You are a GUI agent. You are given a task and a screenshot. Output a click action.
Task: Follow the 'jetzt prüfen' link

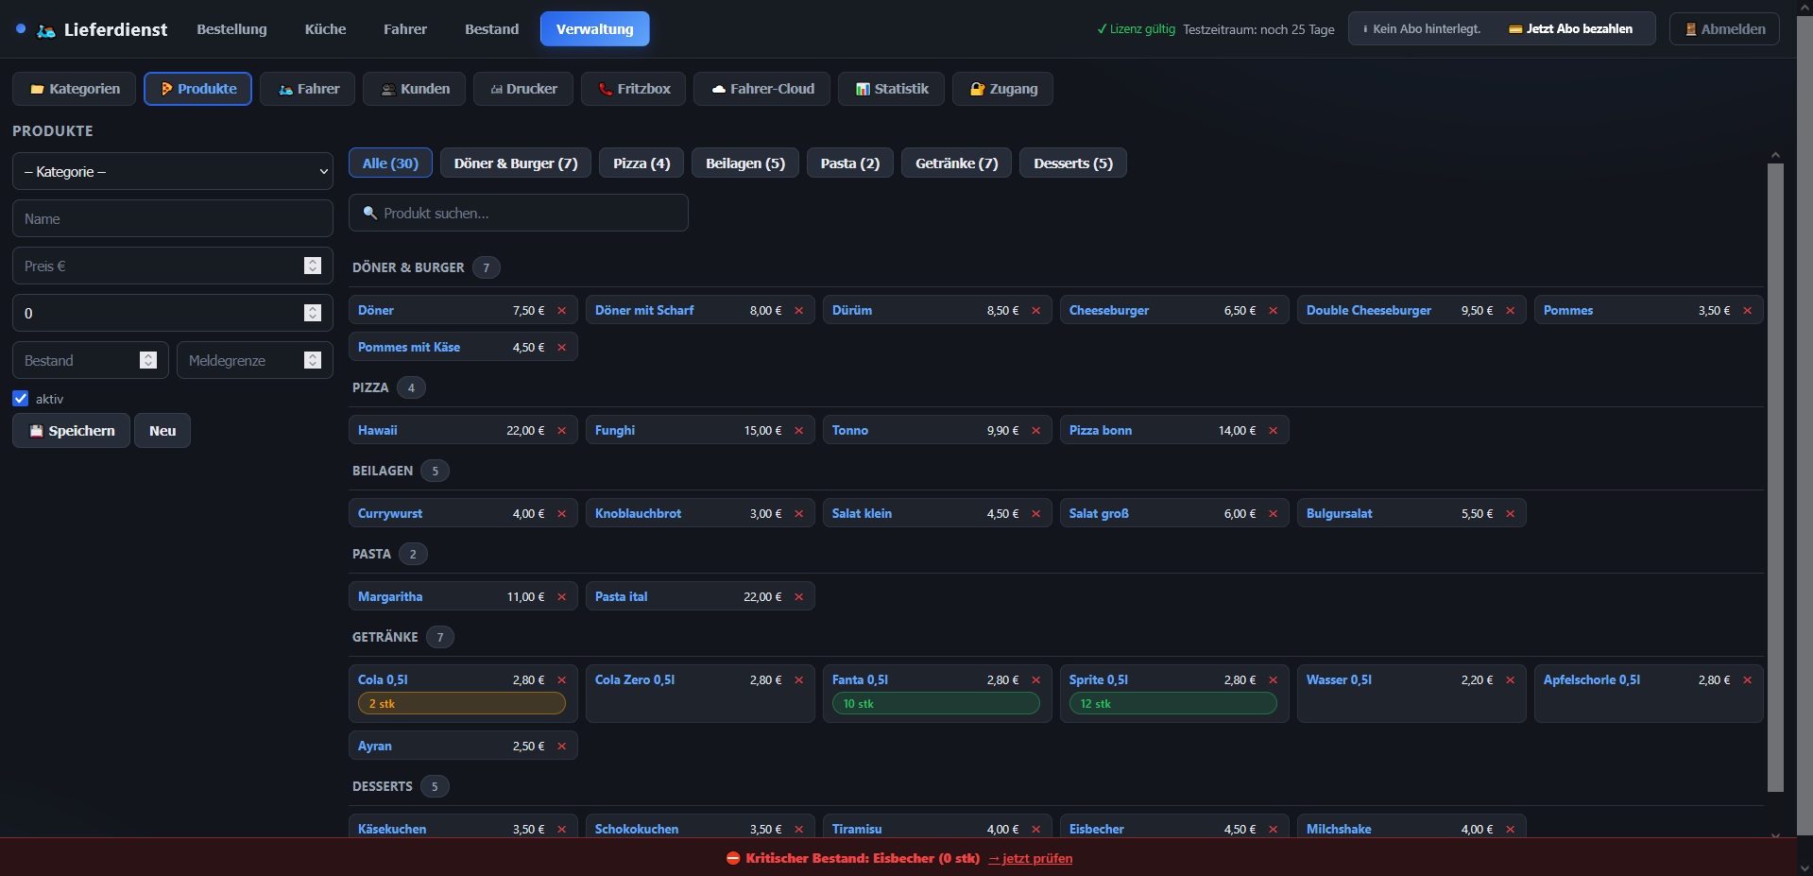1030,859
